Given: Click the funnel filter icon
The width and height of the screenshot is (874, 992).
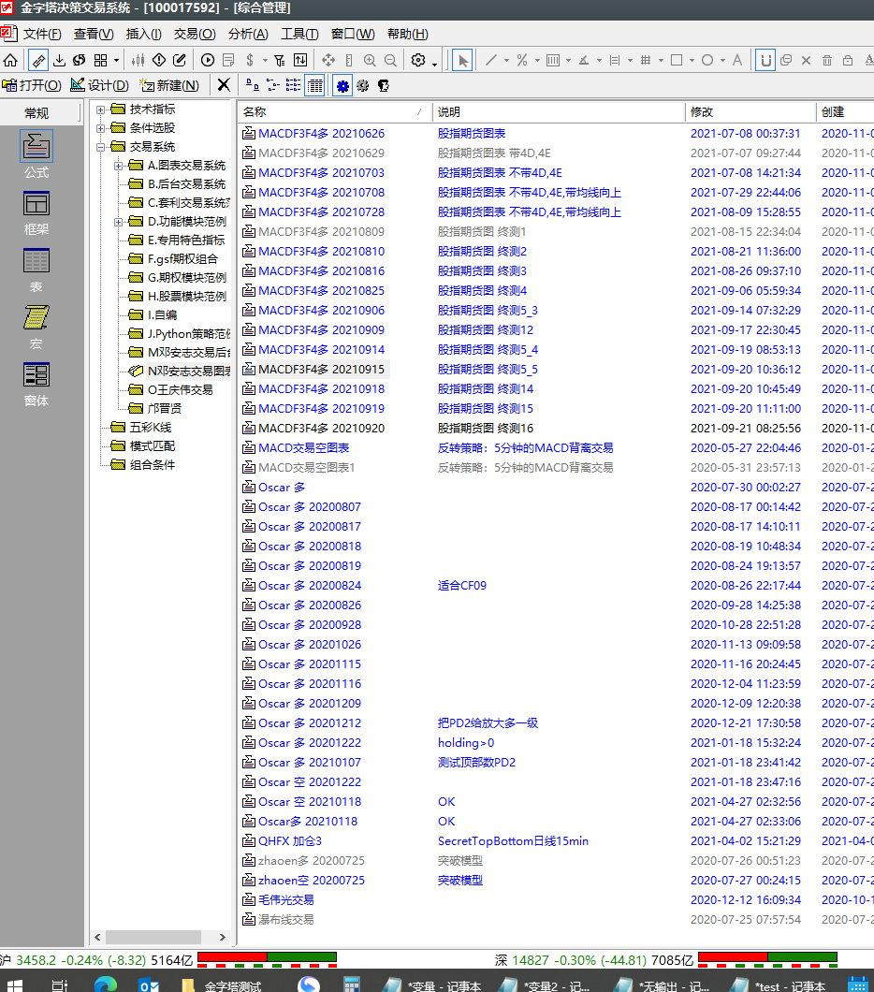Looking at the screenshot, I should click(280, 60).
